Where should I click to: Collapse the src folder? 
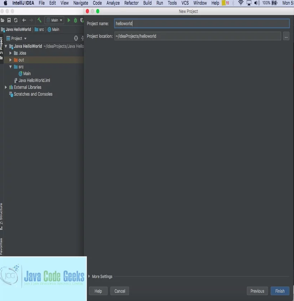[x=10, y=67]
